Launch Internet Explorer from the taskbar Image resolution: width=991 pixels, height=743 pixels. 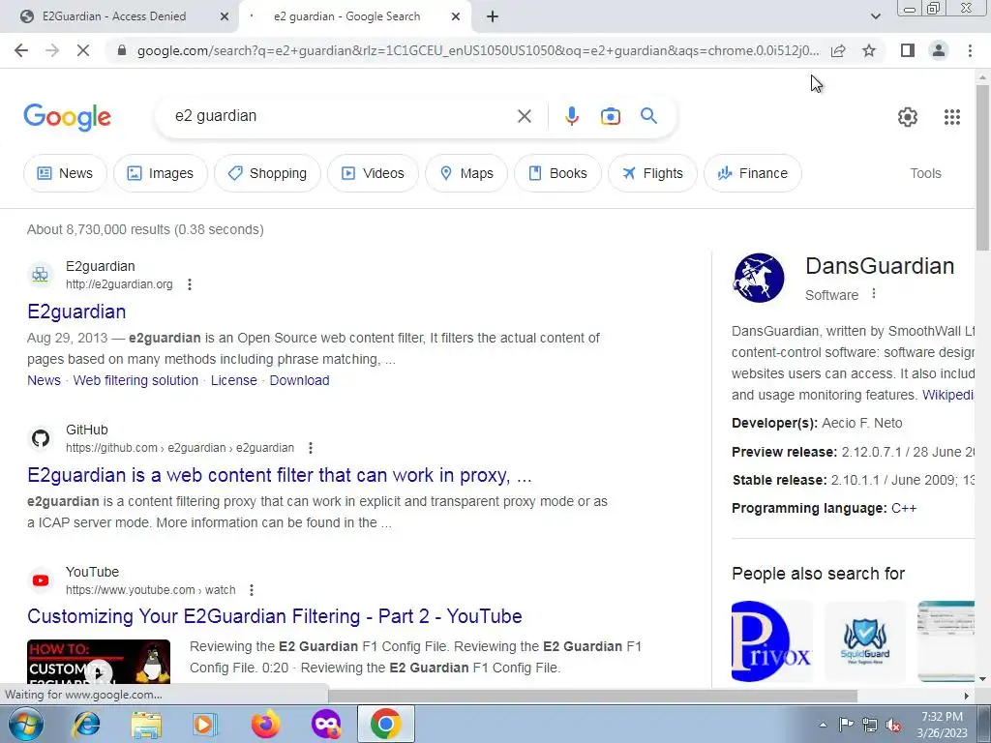coord(86,724)
